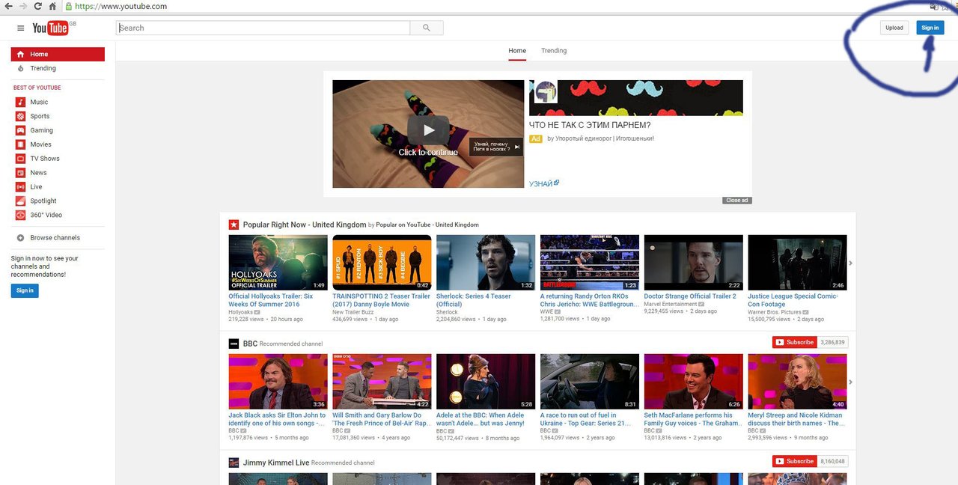Image resolution: width=958 pixels, height=485 pixels.
Task: Show next videos in Popular Right Now row
Action: pyautogui.click(x=851, y=263)
